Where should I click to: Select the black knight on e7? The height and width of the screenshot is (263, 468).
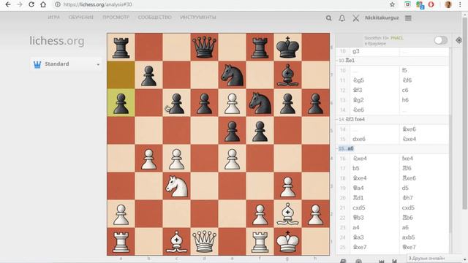point(233,75)
